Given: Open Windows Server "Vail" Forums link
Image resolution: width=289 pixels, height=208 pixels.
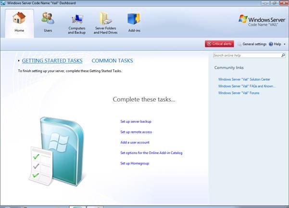Looking at the screenshot, I should coord(239,93).
